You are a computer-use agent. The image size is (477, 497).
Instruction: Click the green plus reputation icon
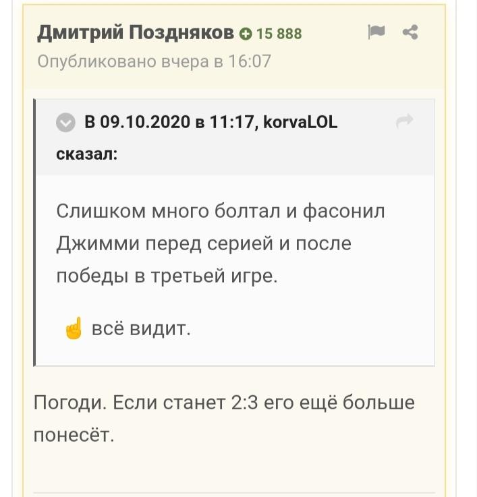coord(246,34)
